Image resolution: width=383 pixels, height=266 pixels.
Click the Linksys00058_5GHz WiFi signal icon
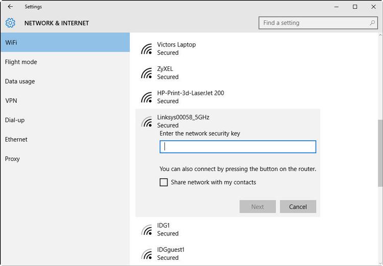(x=147, y=122)
